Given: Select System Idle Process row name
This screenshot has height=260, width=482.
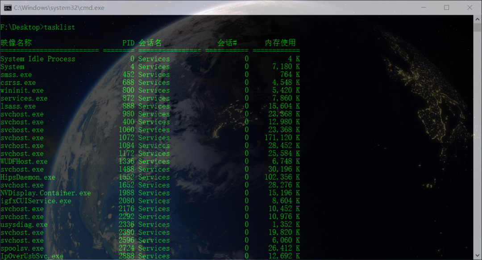Looking at the screenshot, I should pos(38,59).
